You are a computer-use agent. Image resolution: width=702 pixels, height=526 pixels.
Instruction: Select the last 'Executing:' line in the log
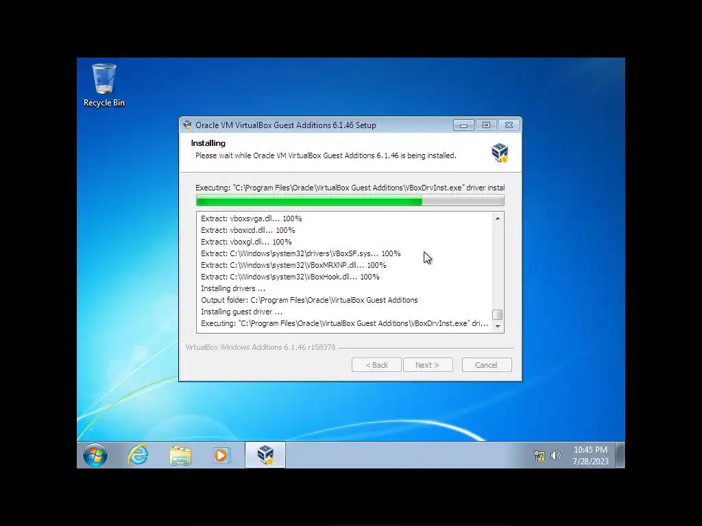345,323
